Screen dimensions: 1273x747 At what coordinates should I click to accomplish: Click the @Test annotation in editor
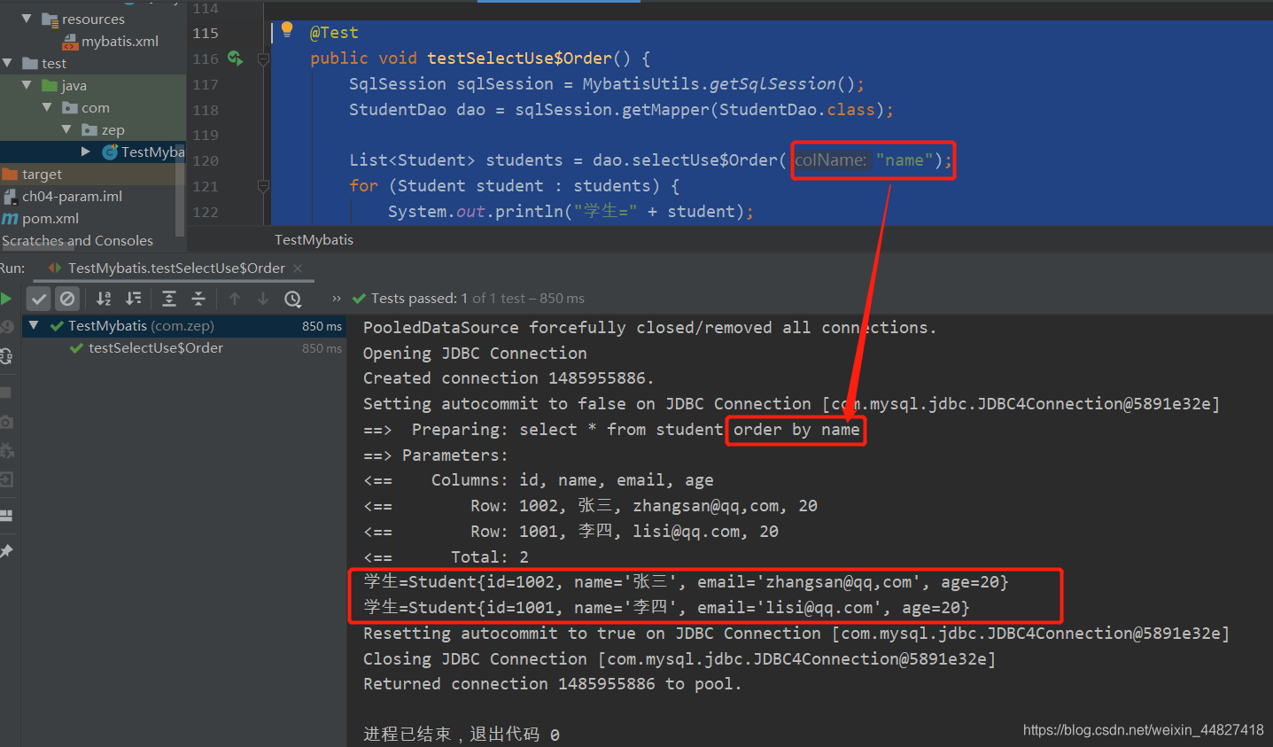pyautogui.click(x=334, y=33)
